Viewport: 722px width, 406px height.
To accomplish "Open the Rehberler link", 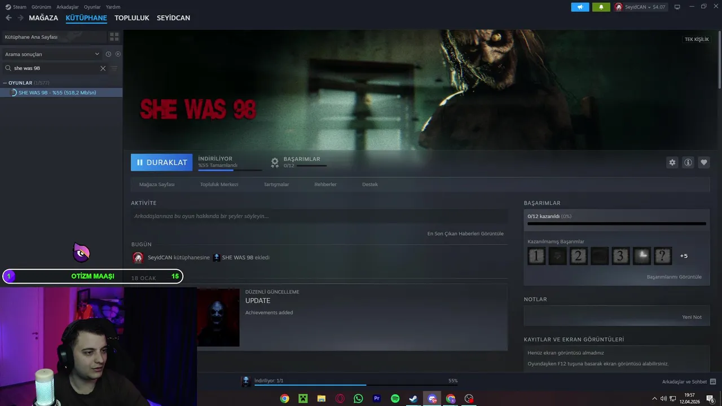I will coord(325,184).
